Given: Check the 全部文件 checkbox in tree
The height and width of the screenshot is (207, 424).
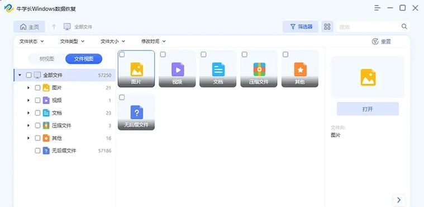Looking at the screenshot, I should point(28,75).
